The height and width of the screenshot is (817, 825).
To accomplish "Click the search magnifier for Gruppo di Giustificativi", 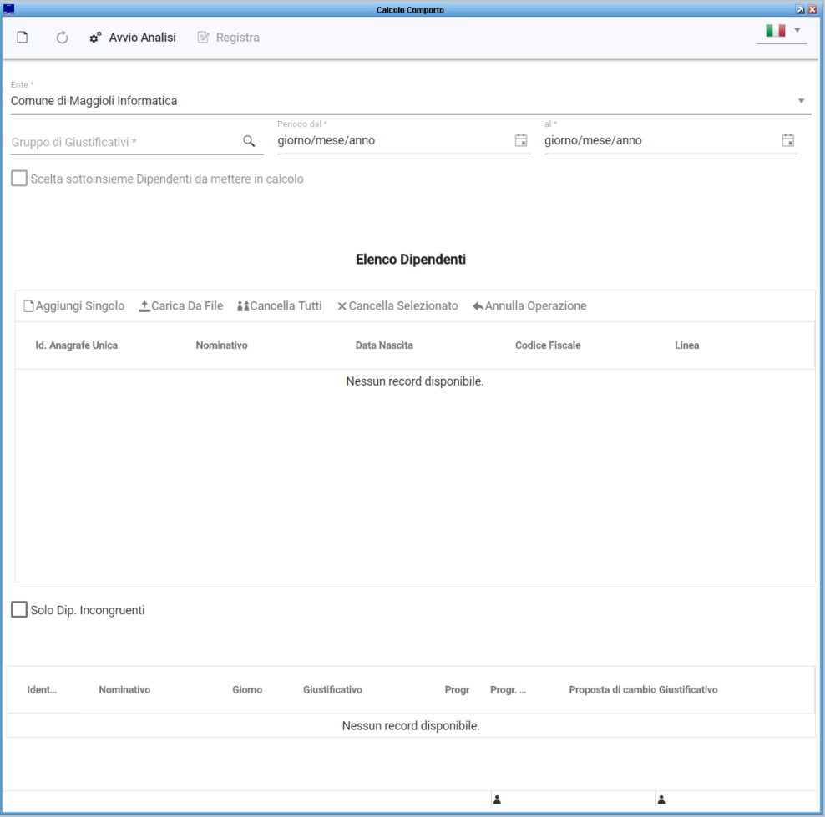I will pos(249,141).
